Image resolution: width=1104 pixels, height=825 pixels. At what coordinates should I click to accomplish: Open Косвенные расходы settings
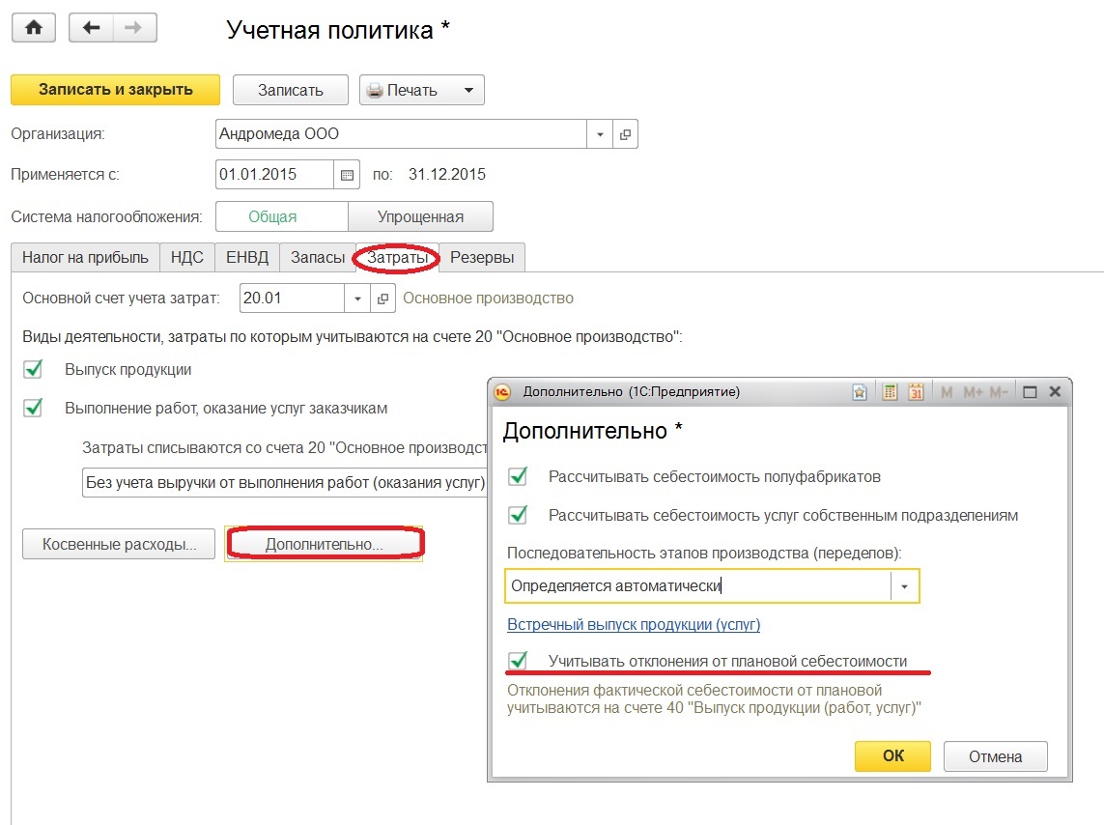pos(119,544)
